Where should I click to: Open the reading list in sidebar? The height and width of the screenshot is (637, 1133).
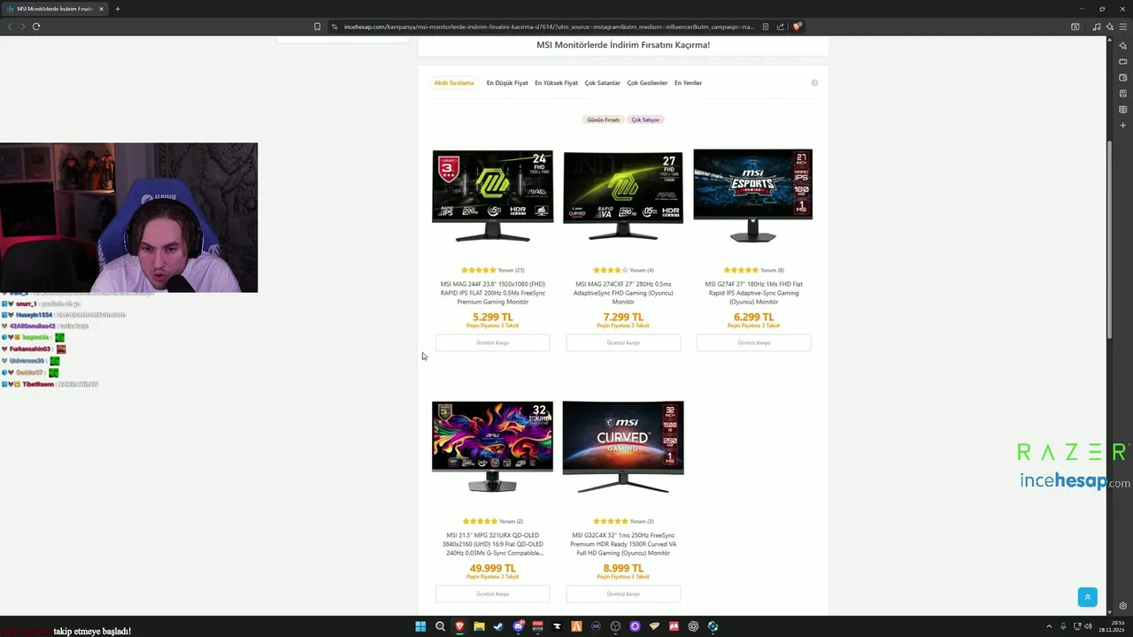[x=1122, y=109]
